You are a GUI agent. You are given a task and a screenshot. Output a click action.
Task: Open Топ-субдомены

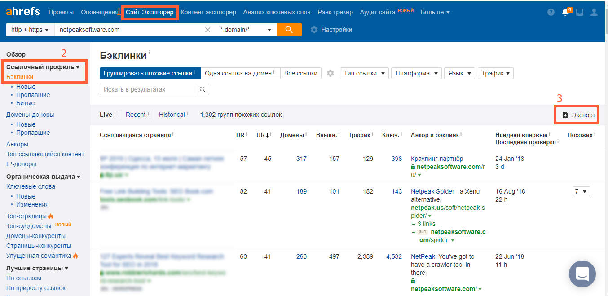coord(29,226)
